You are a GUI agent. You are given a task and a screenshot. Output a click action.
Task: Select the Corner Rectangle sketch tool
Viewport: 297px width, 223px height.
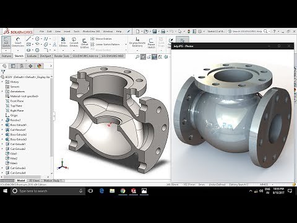28,44
